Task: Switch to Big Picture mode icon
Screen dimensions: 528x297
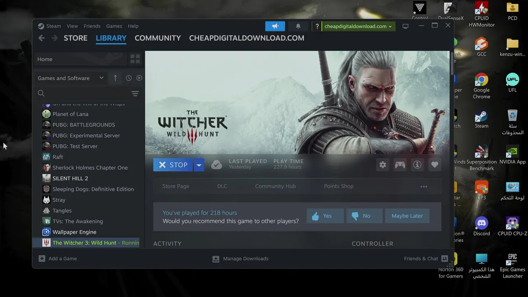Action: (x=405, y=26)
